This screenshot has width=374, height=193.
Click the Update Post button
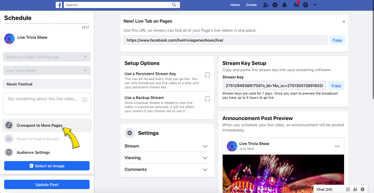click(x=47, y=184)
